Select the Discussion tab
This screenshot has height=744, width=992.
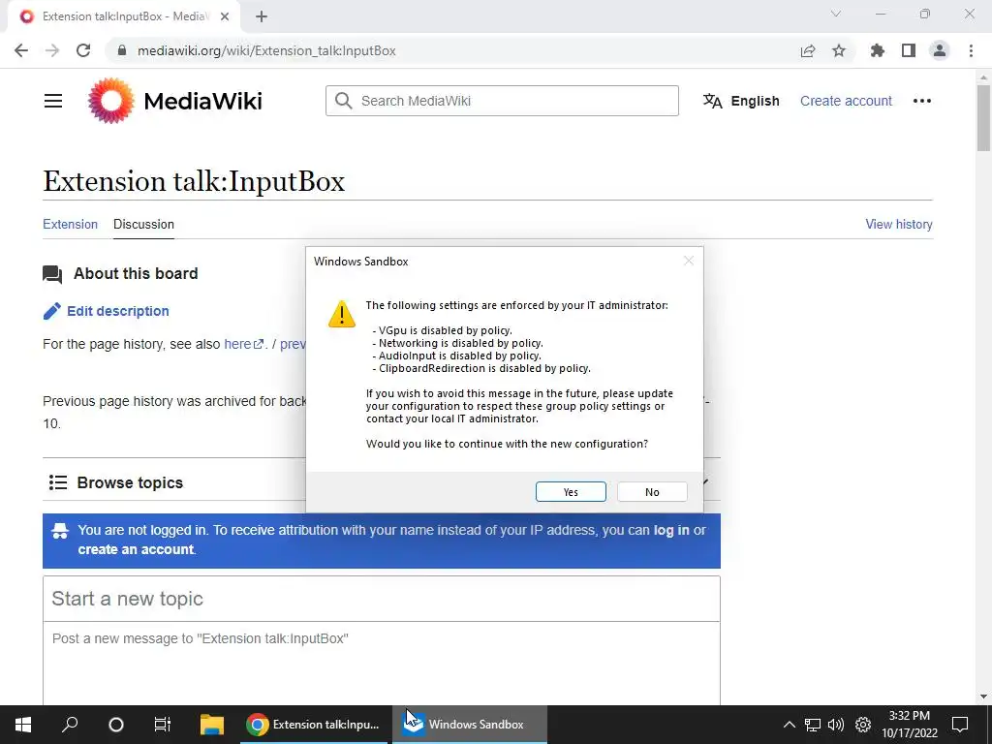point(143,224)
